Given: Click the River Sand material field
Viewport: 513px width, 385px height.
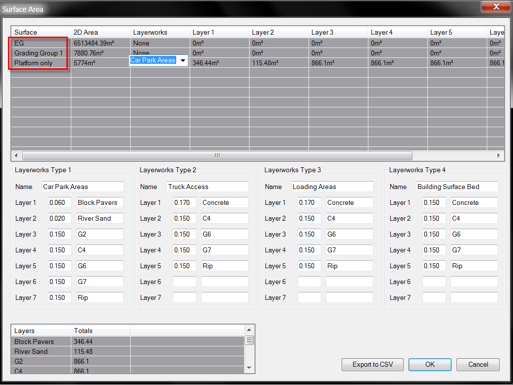Looking at the screenshot, I should [100, 218].
